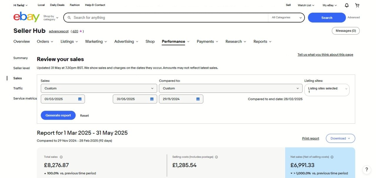376x178 pixels.
Task: Expand the Watch List dropdown
Action: tap(306, 5)
